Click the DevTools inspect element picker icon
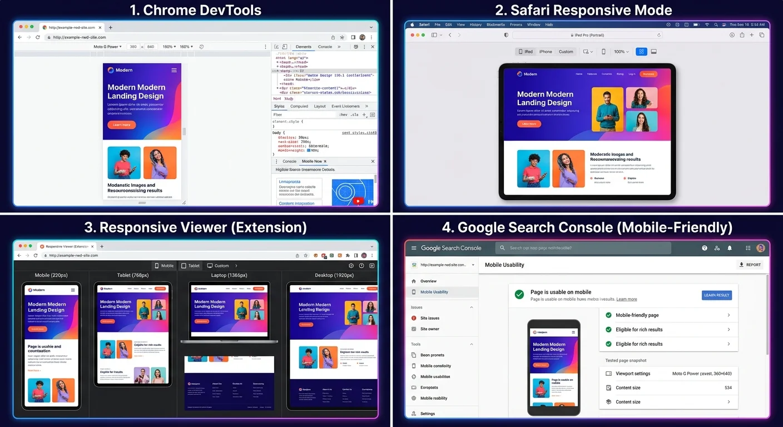 tap(276, 47)
